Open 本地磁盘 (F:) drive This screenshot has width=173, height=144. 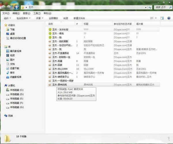(15, 103)
